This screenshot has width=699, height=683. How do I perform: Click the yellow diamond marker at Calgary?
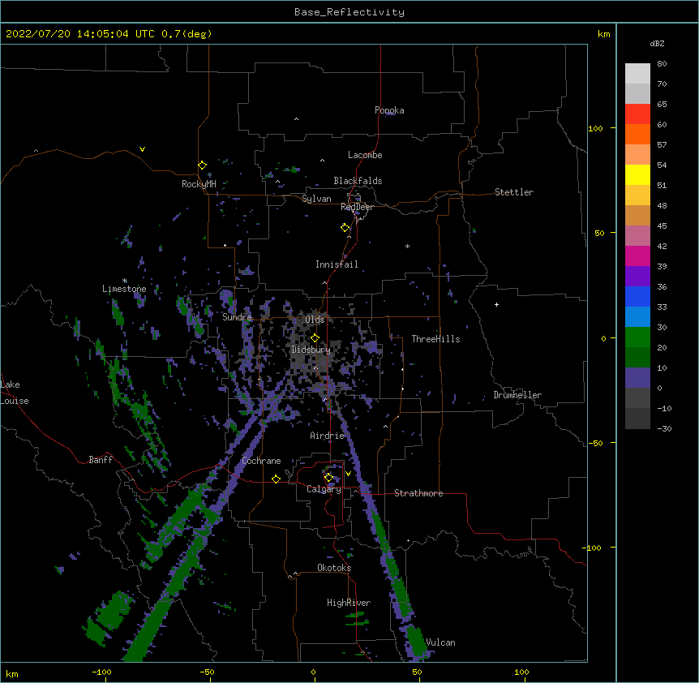tap(328, 478)
